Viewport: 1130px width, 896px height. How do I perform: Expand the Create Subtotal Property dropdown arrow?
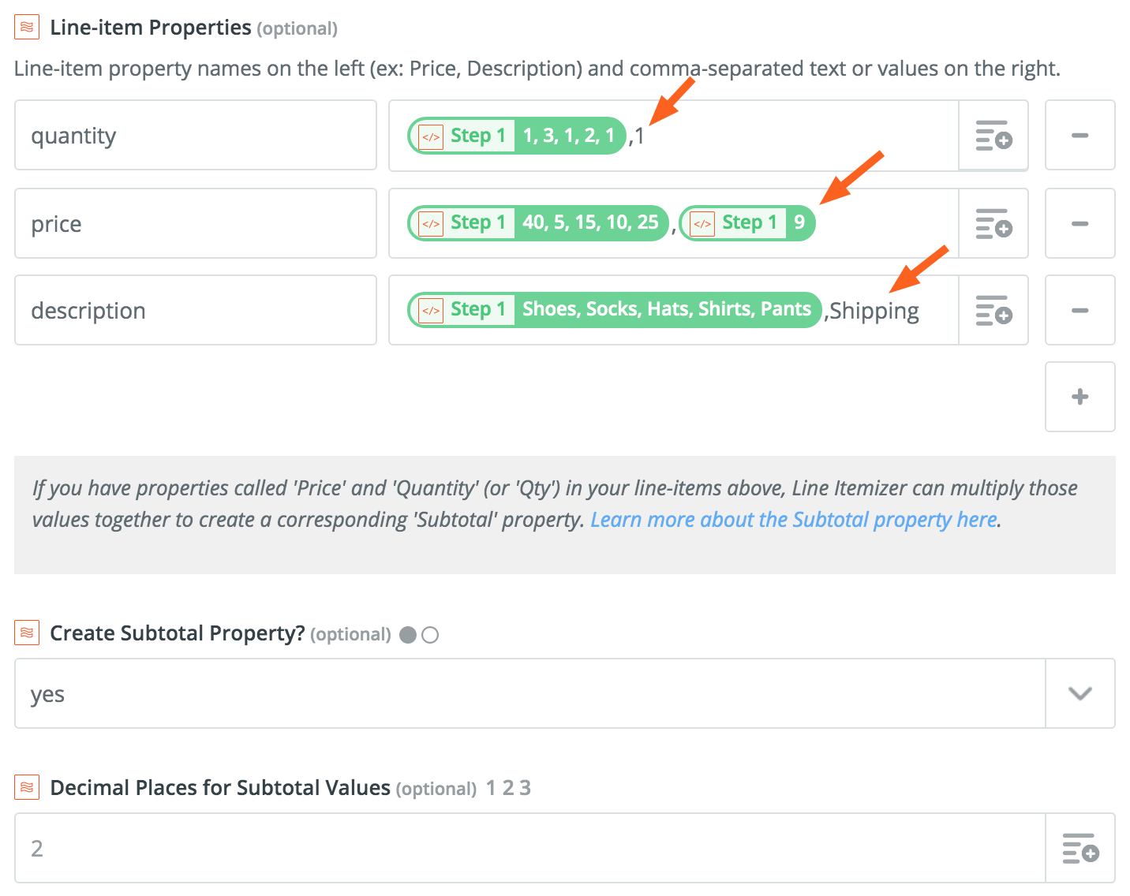1079,694
